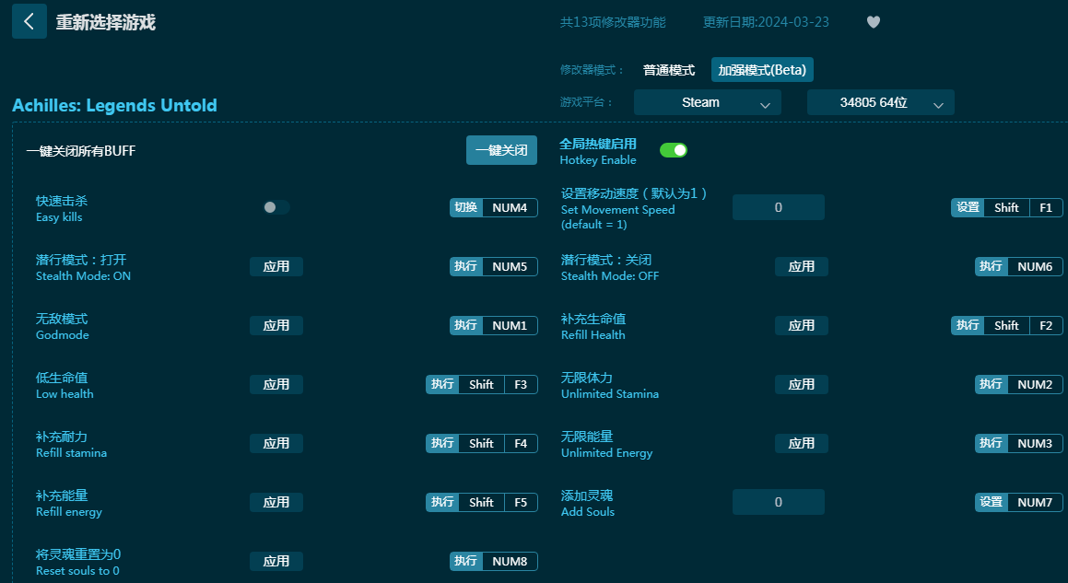Viewport: 1068px width, 583px height.
Task: Switch to 普通模式 mode tab
Action: [x=669, y=70]
